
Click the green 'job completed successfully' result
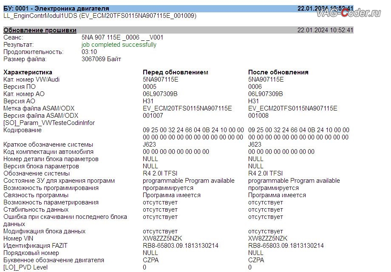[119, 45]
